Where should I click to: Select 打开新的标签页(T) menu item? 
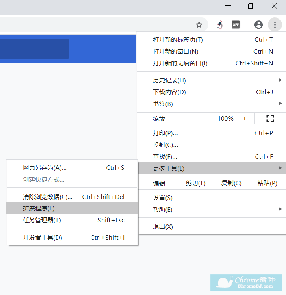click(x=212, y=40)
